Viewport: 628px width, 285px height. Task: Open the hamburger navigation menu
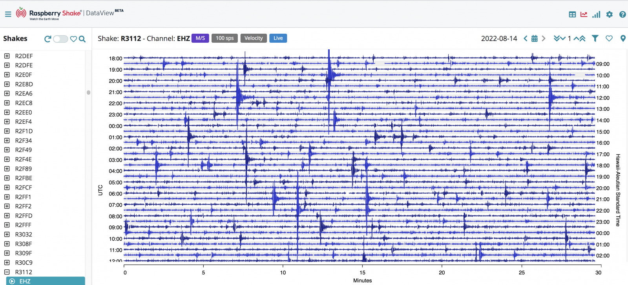point(8,14)
